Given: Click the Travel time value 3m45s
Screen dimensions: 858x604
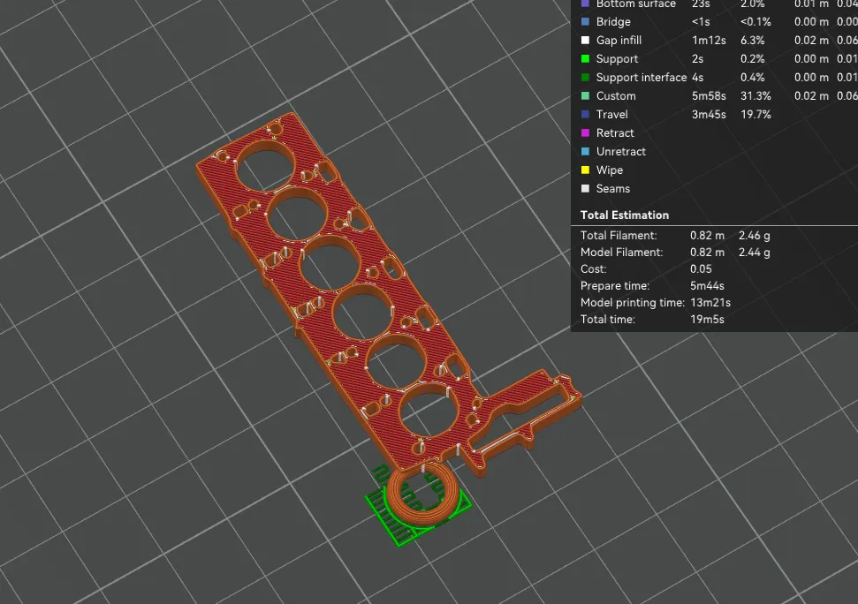Looking at the screenshot, I should click(x=709, y=115).
